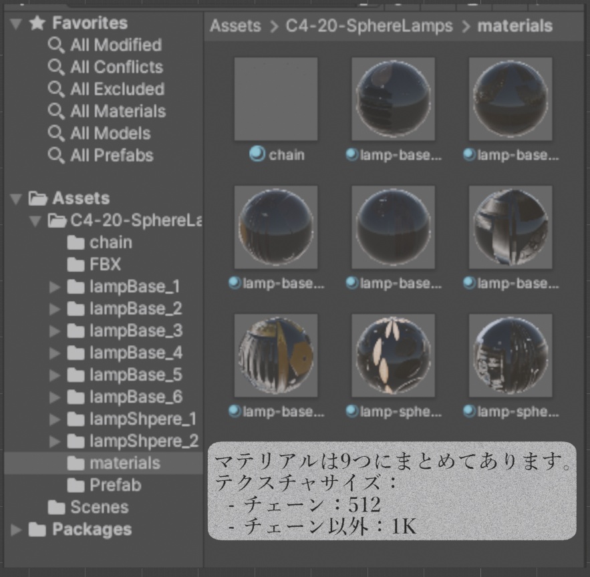Click search icon beside All Conflicts
Viewport: 590px width, 577px height.
tap(56, 67)
